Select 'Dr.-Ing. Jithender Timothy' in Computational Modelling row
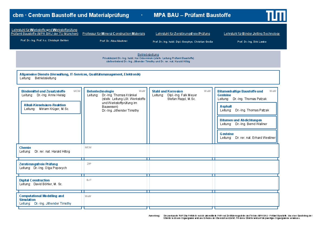322x227 pixels. (53, 204)
